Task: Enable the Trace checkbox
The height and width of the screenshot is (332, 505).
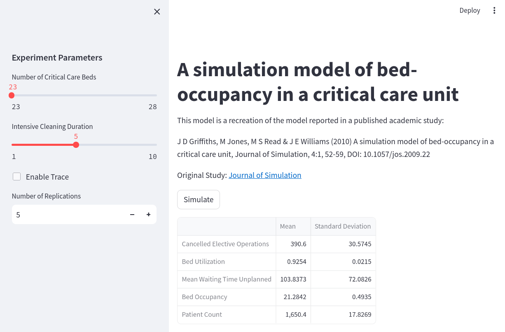Action: [x=17, y=177]
